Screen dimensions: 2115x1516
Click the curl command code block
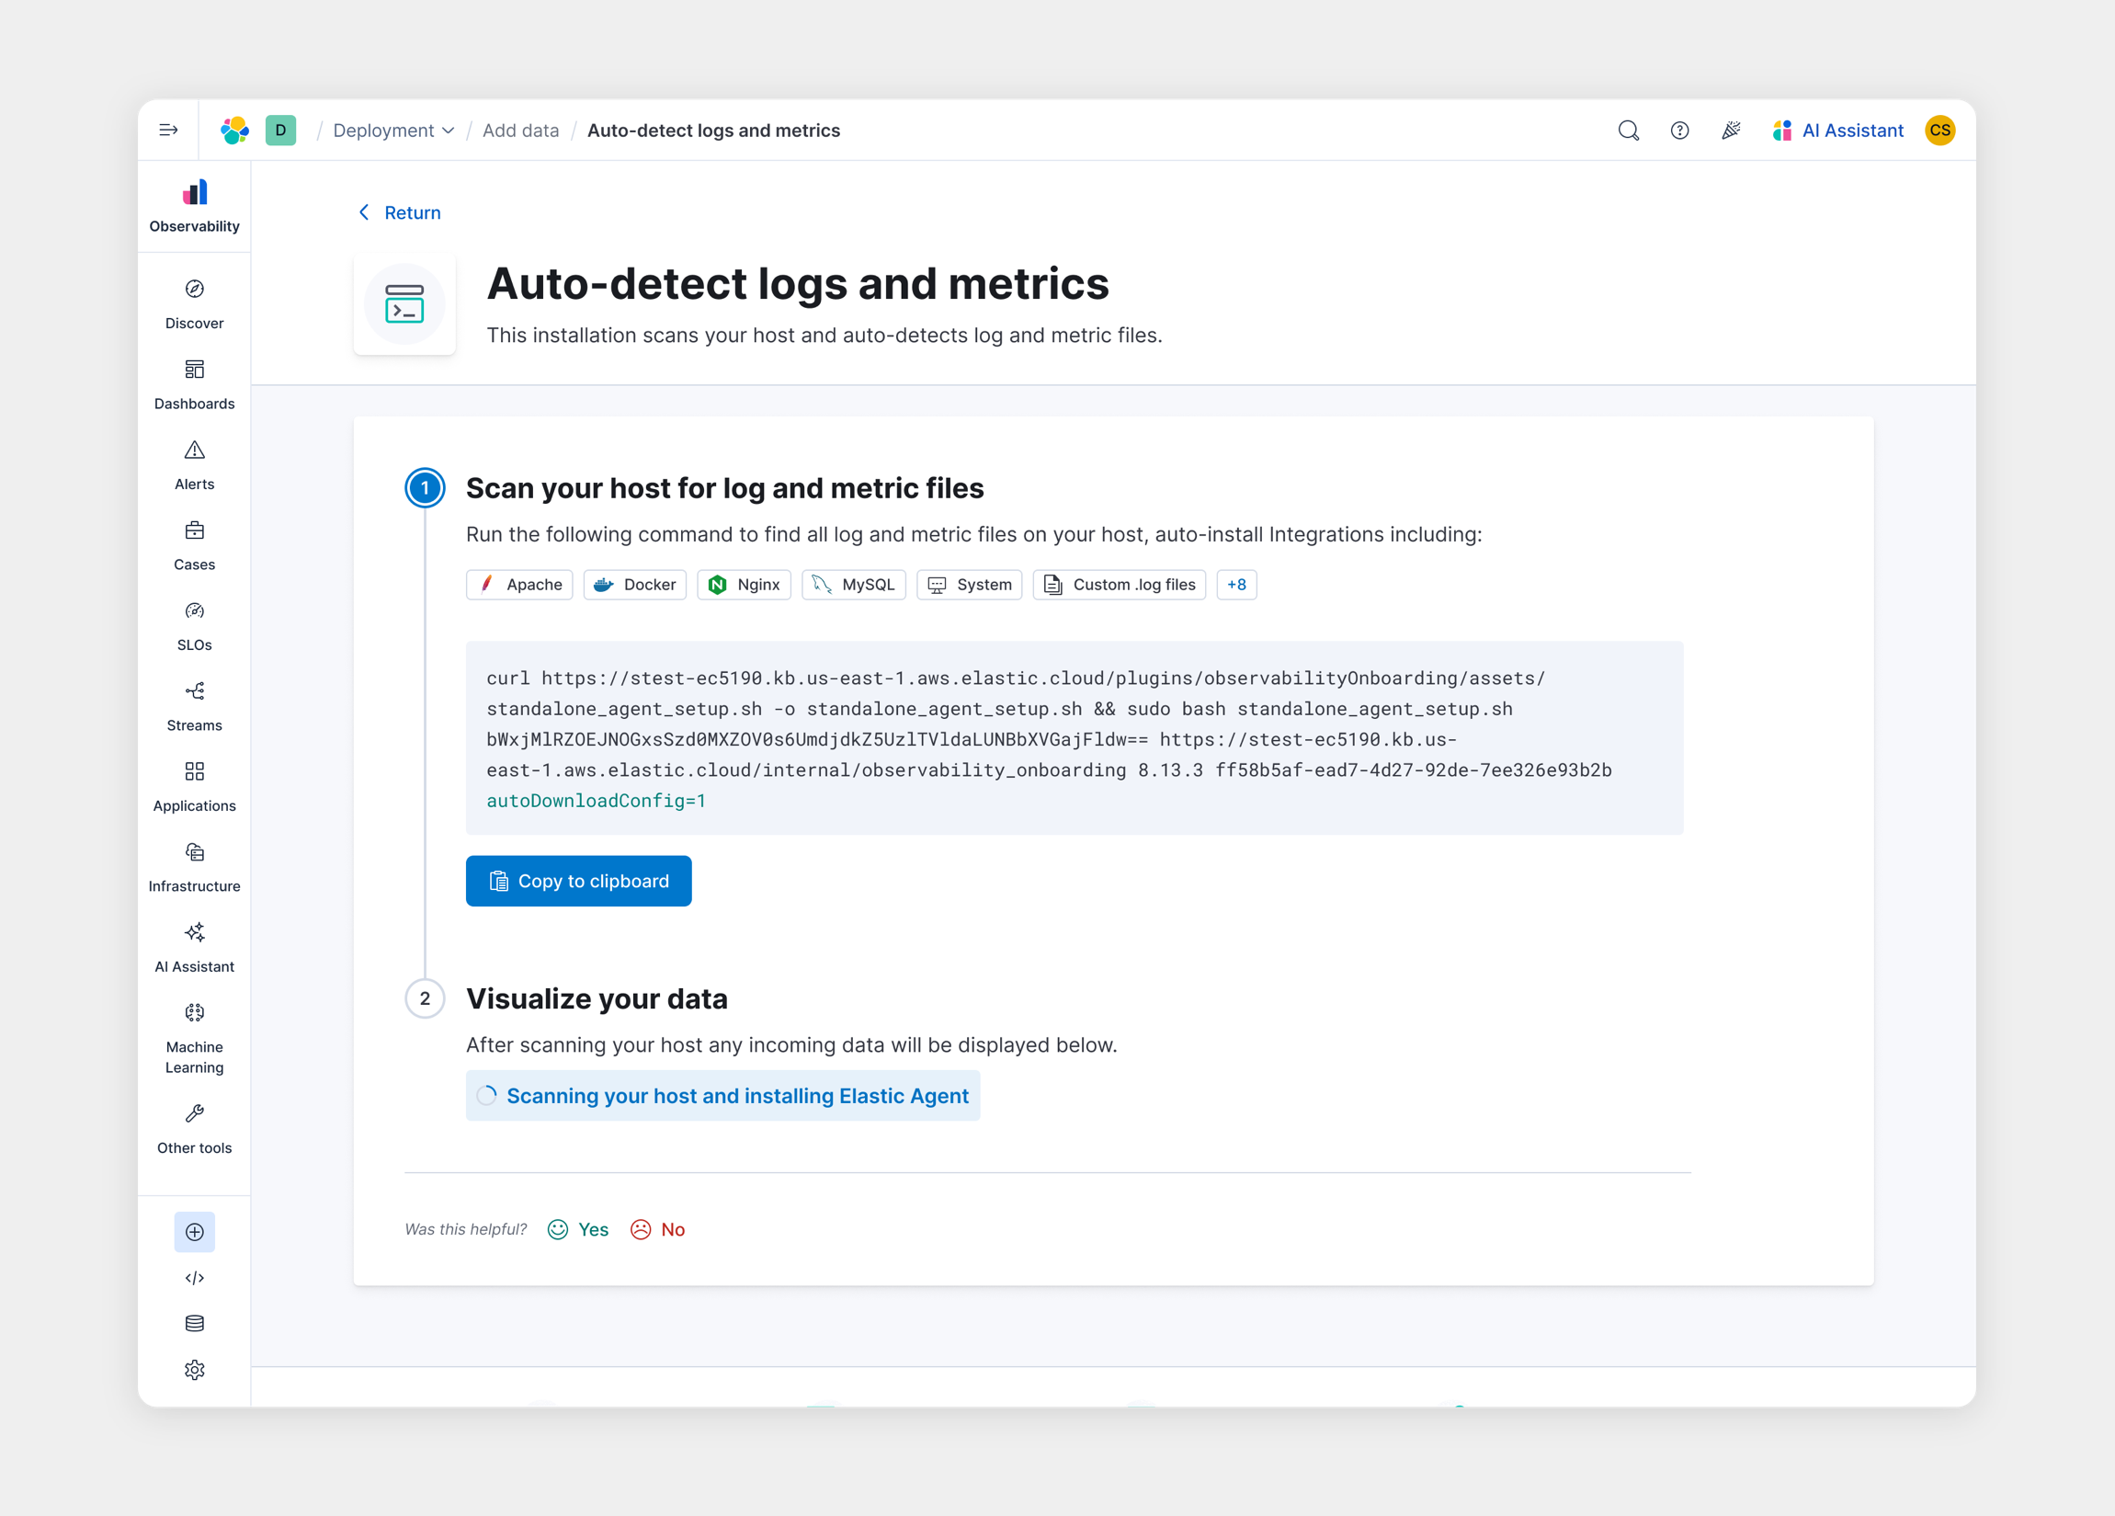pyautogui.click(x=1074, y=738)
